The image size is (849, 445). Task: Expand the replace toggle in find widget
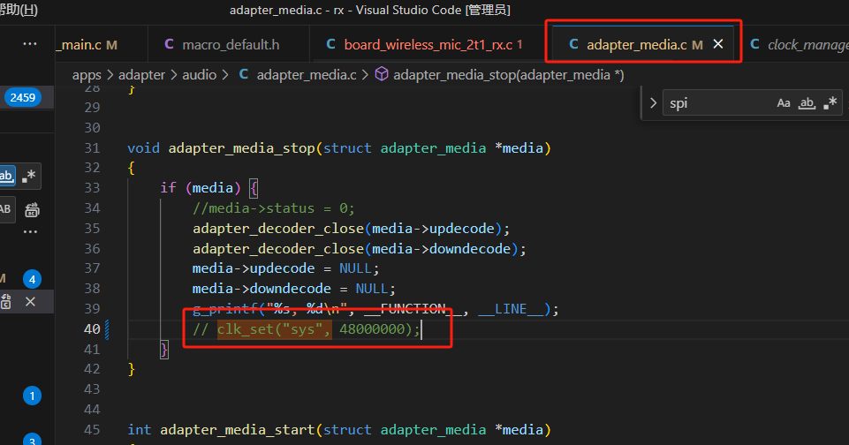pos(653,102)
